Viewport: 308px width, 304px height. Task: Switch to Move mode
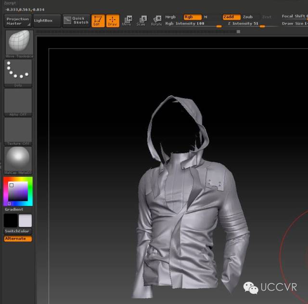[127, 21]
